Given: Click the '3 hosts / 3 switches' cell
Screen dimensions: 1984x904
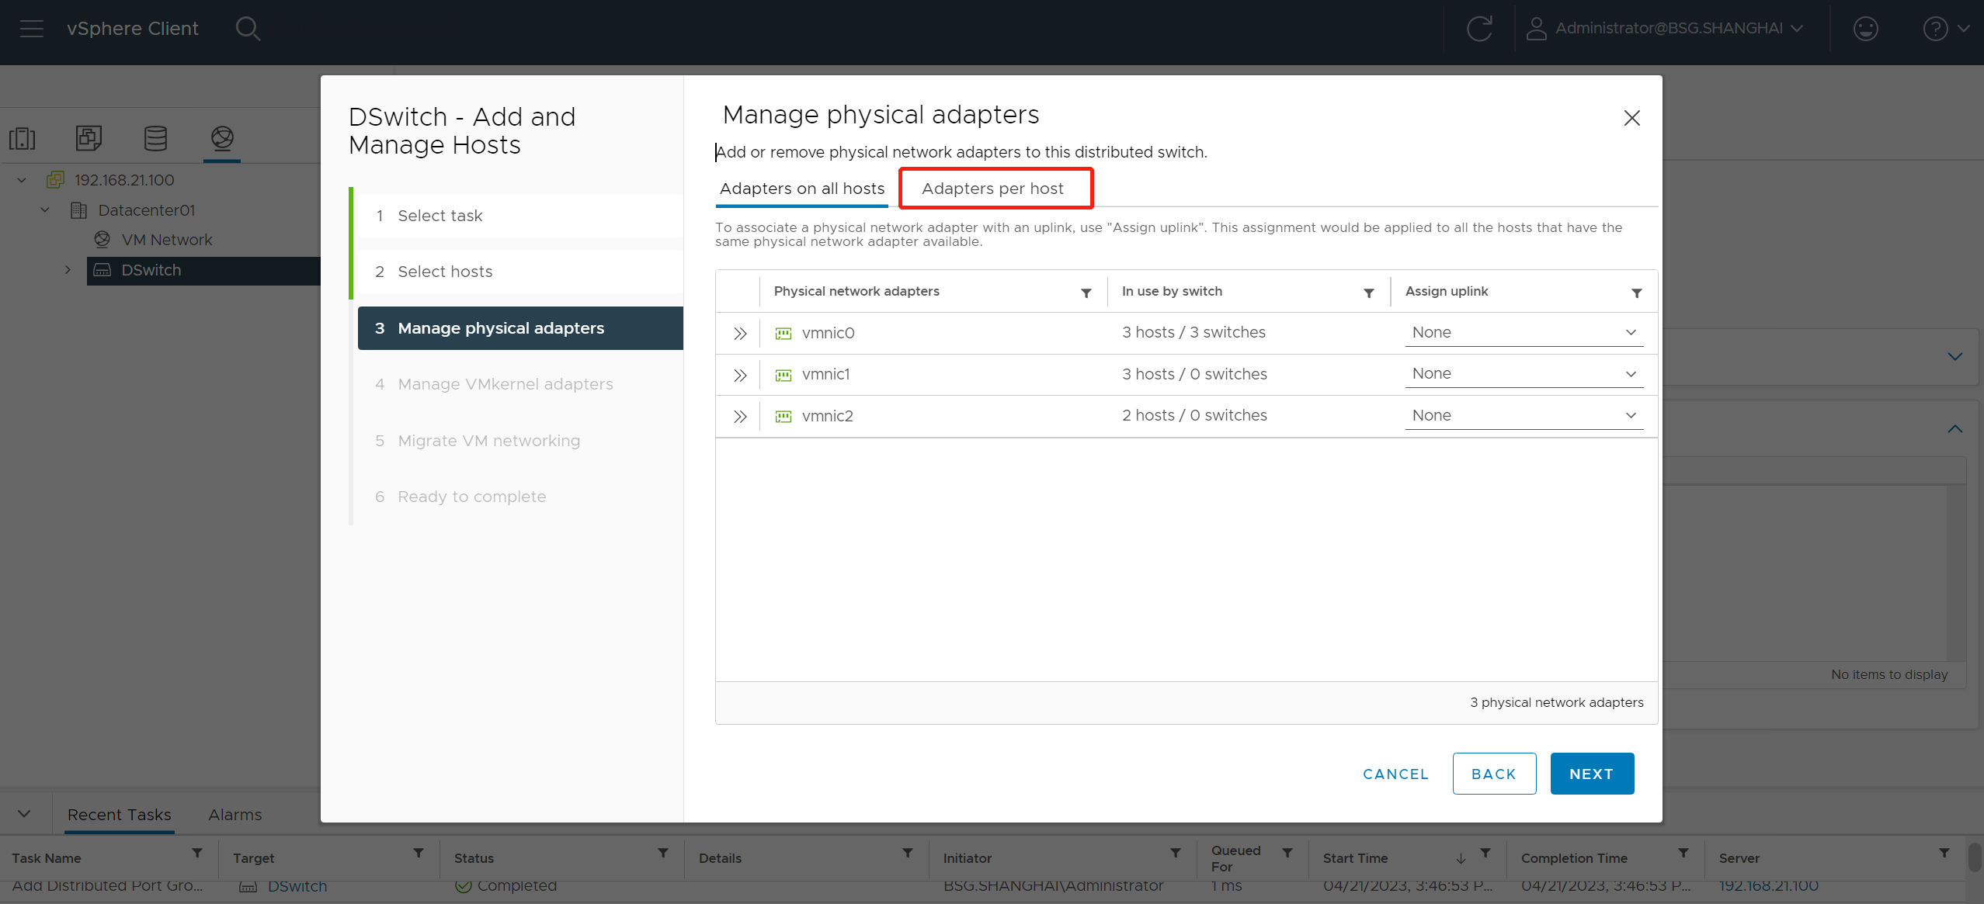Looking at the screenshot, I should 1194,332.
